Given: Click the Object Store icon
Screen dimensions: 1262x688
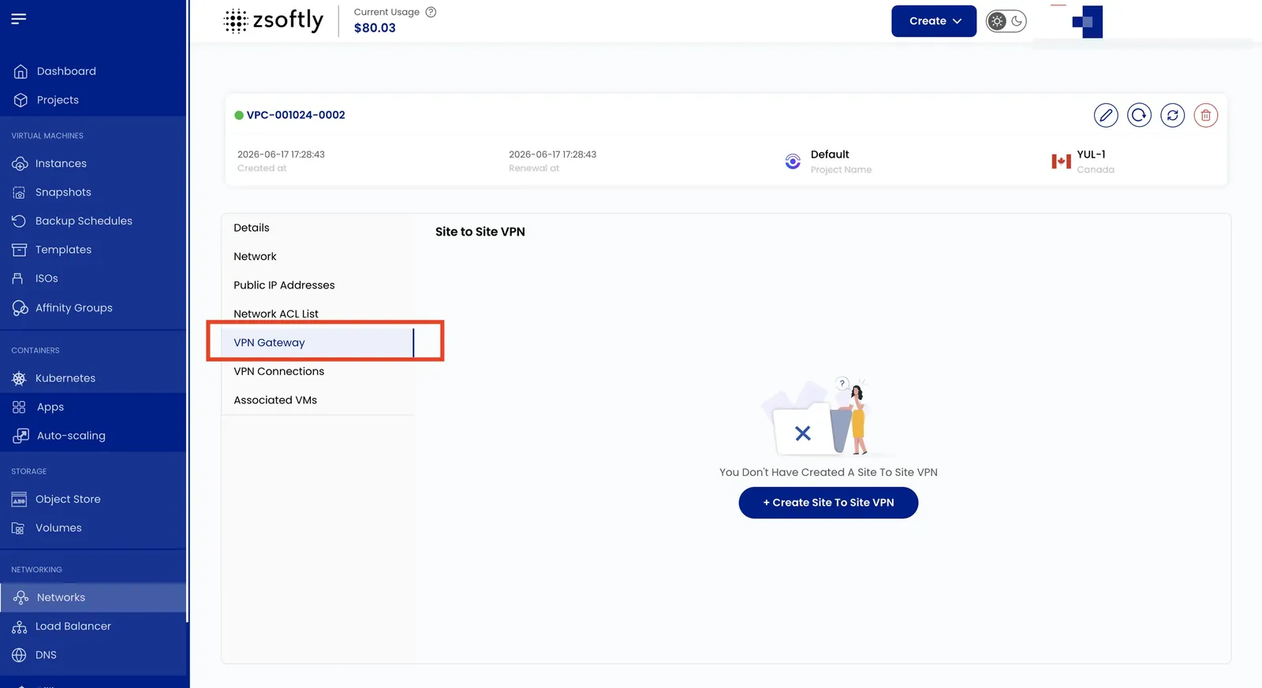Looking at the screenshot, I should point(19,500).
